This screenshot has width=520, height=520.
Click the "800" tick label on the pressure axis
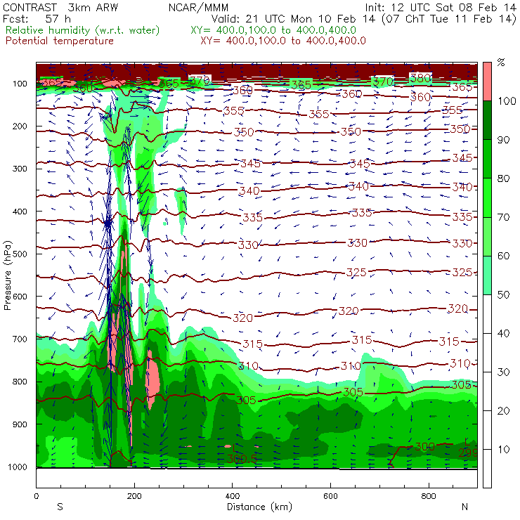coord(20,382)
